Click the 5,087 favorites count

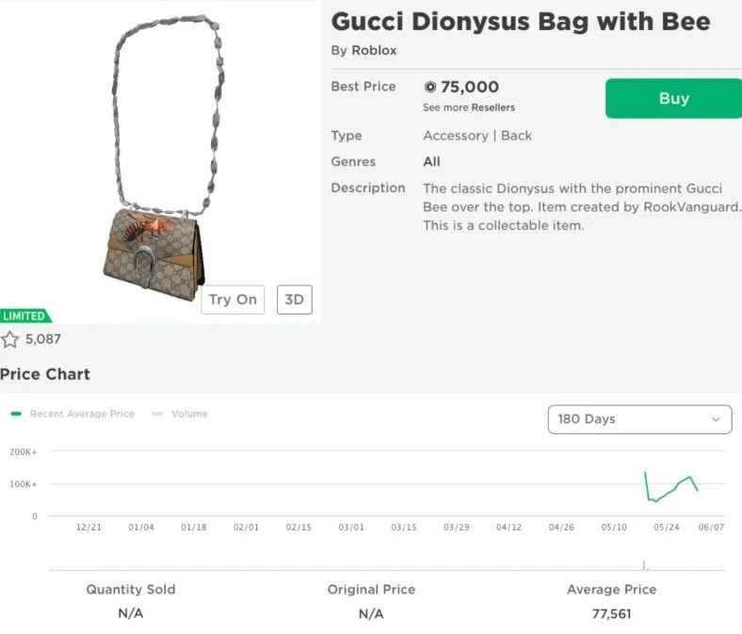(x=42, y=339)
